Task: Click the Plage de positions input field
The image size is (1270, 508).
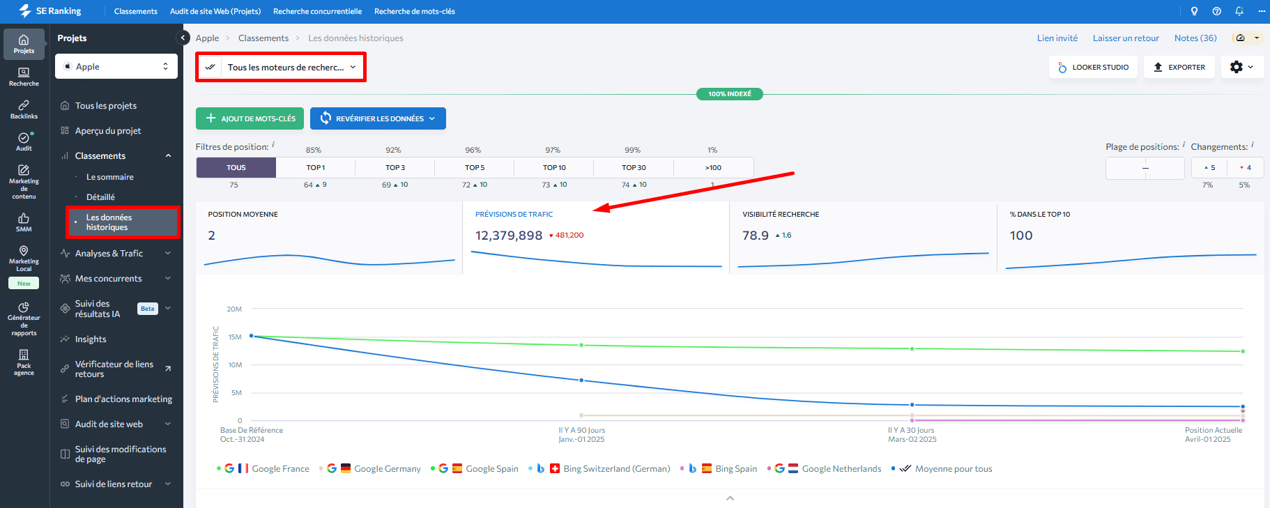Action: 1145,167
